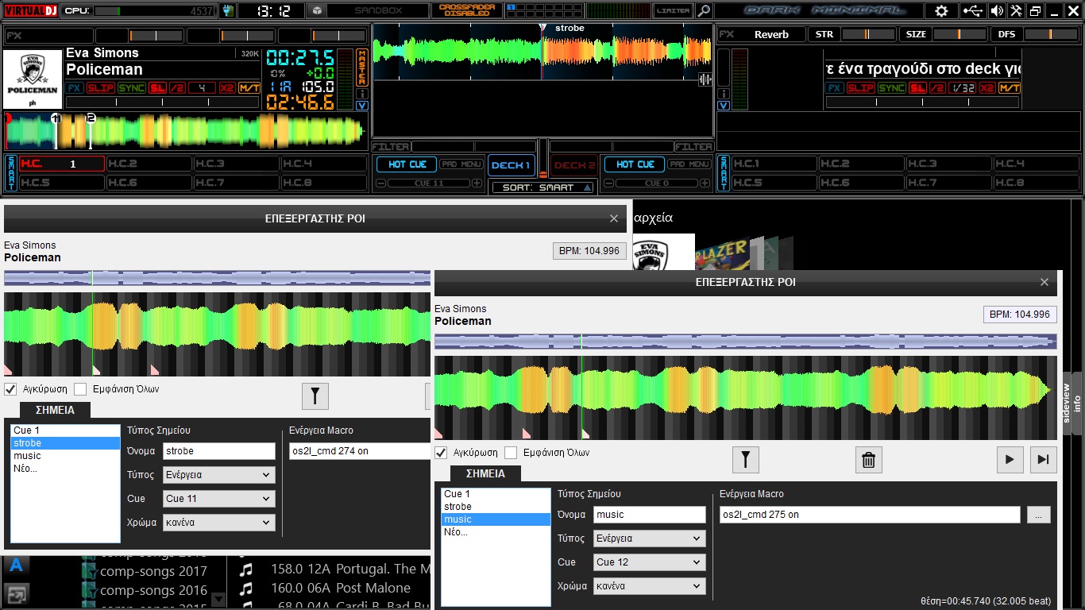Open the Cue 12 dropdown
The image size is (1085, 610).
650,562
